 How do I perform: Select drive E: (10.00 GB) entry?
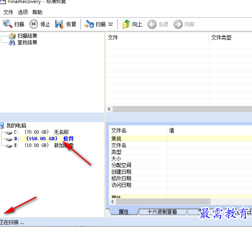43,145
